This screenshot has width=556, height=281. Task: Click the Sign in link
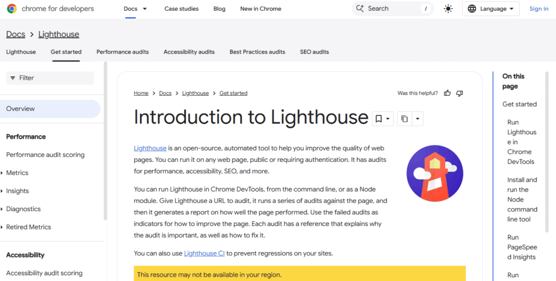coord(539,9)
